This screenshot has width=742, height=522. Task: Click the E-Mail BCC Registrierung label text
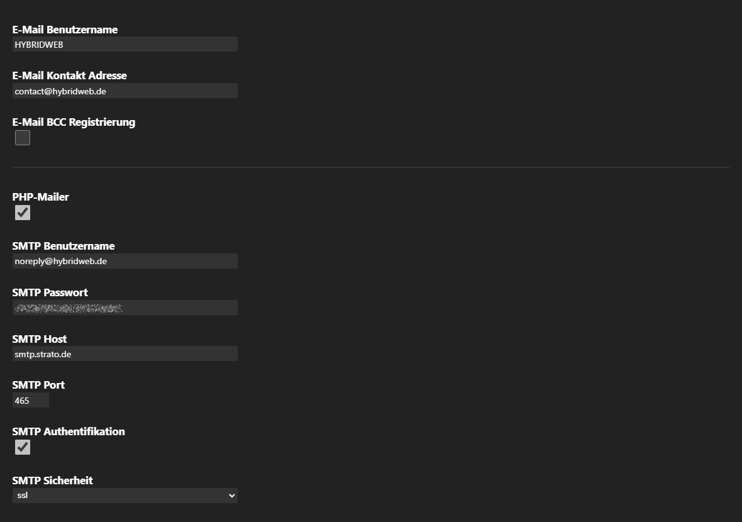pos(74,123)
